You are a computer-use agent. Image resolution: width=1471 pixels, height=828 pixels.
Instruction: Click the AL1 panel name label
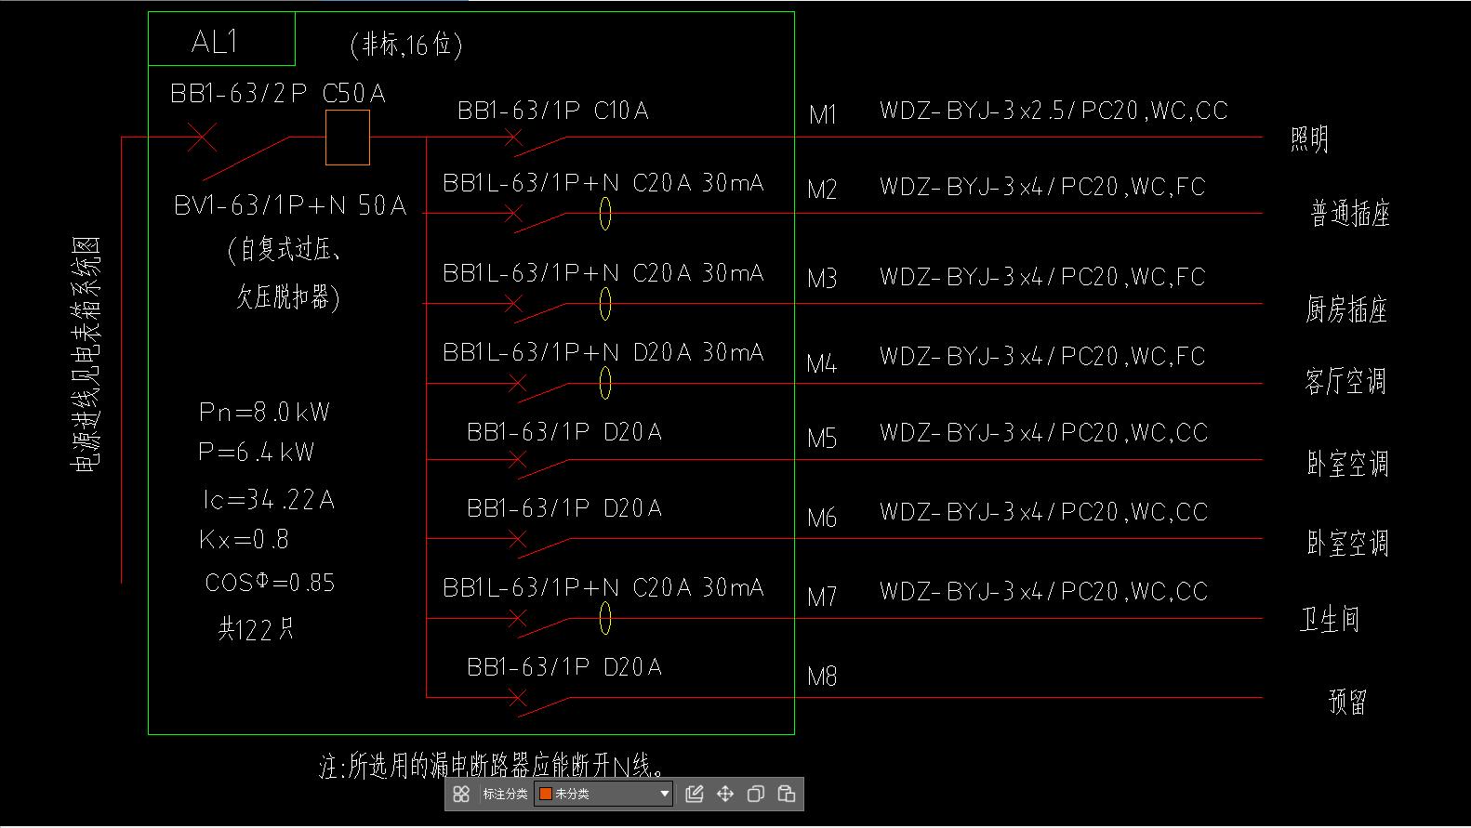[216, 42]
